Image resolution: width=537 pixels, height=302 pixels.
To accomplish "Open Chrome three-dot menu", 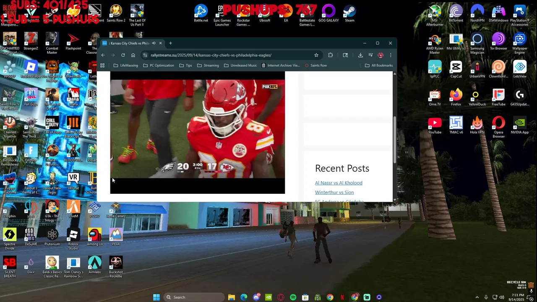I will tap(391, 55).
